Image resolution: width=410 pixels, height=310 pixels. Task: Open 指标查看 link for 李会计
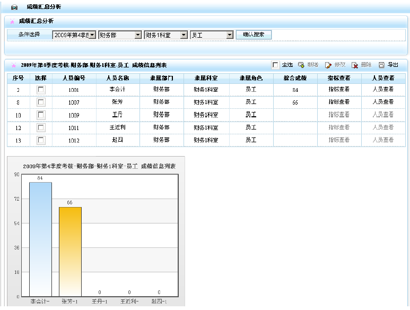(x=339, y=90)
